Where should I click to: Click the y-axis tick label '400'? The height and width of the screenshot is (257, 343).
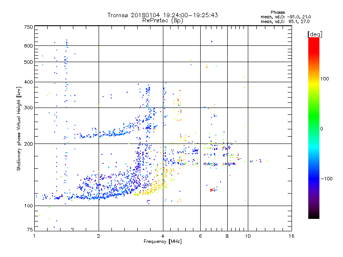pos(28,82)
